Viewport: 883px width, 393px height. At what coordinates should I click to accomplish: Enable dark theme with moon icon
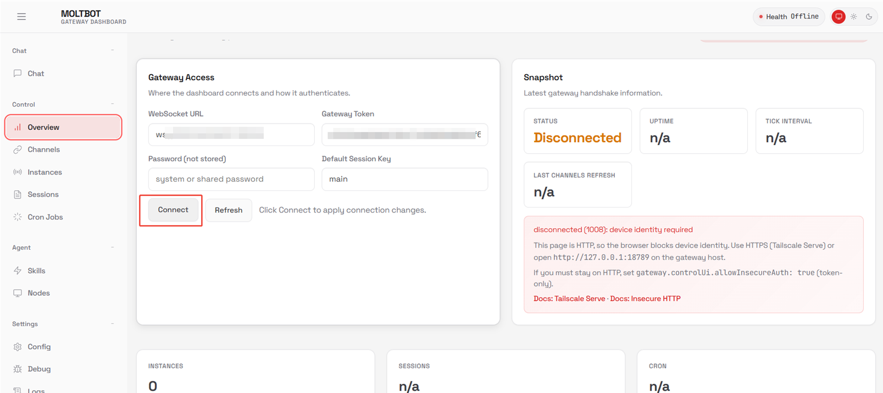869,16
